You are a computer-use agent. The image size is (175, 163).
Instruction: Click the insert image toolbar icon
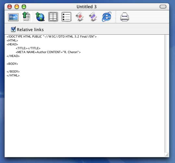point(13,17)
